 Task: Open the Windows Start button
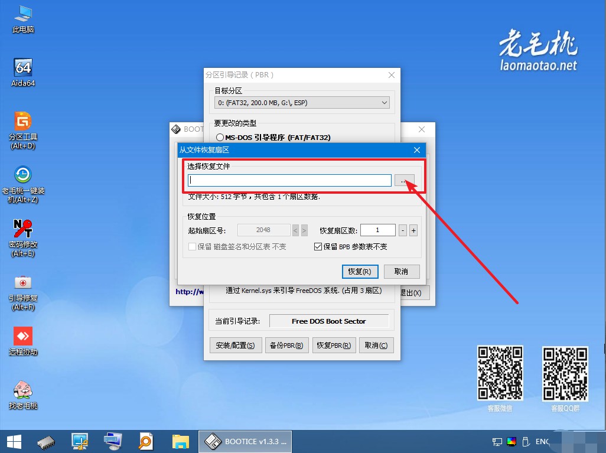click(x=14, y=441)
